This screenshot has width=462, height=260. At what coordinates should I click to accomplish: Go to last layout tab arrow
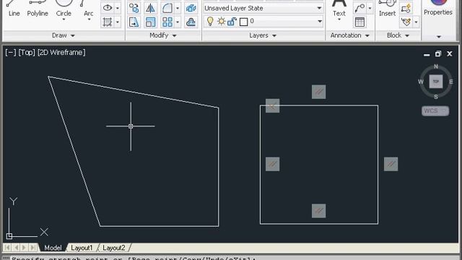[33, 248]
